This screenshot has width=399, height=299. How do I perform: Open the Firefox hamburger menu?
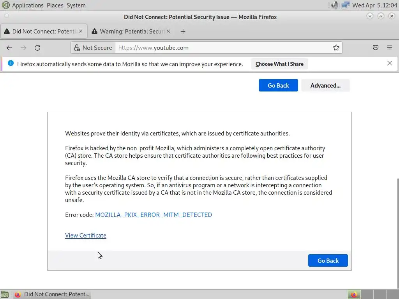[390, 47]
